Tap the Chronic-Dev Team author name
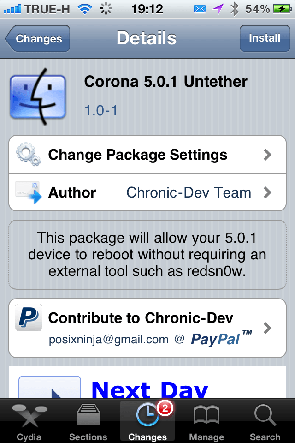 click(189, 192)
